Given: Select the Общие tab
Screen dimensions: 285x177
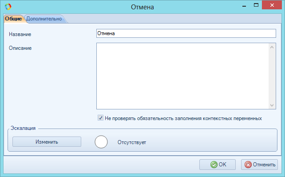Looking at the screenshot, I should tap(13, 19).
